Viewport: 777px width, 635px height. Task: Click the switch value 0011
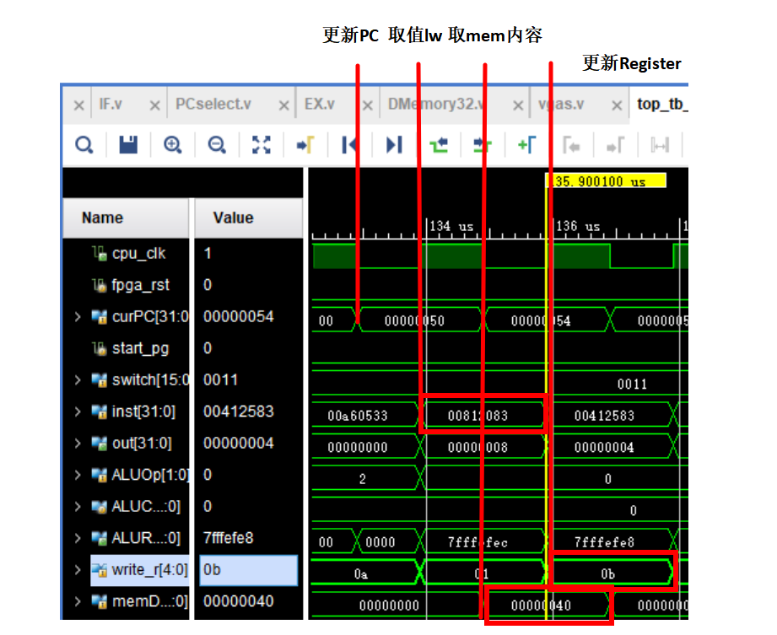[x=220, y=380]
